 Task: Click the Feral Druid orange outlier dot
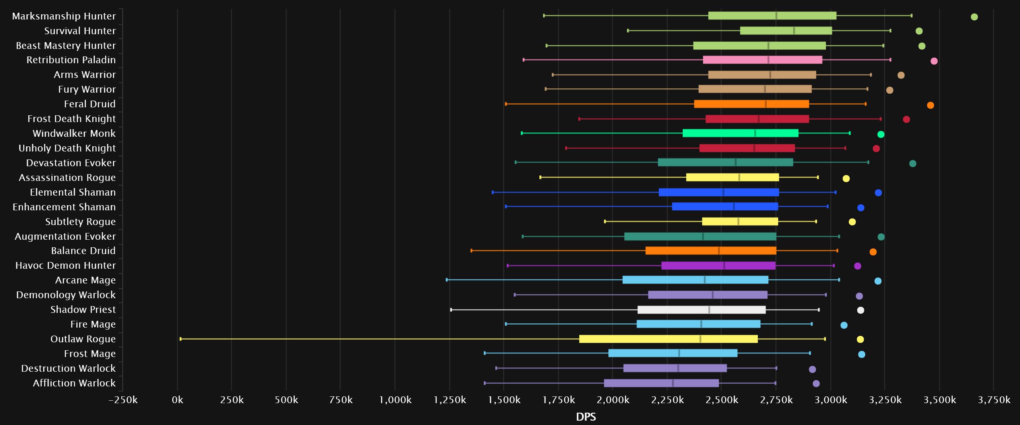pyautogui.click(x=930, y=105)
